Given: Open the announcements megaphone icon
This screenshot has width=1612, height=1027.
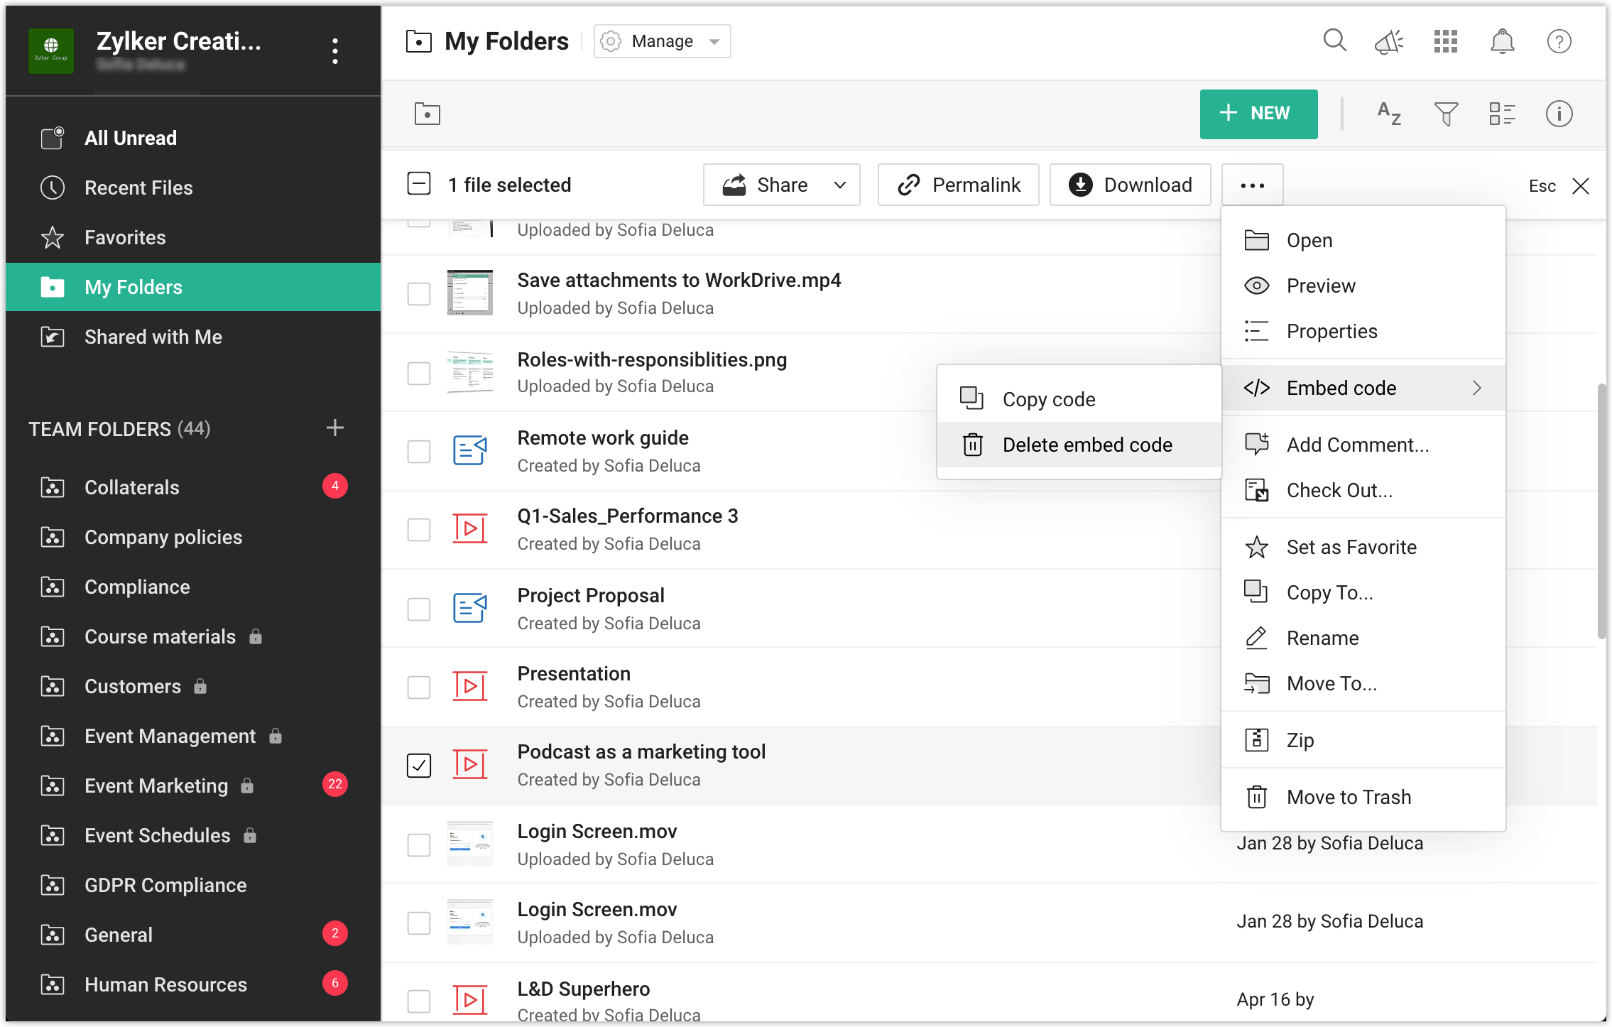Looking at the screenshot, I should (x=1389, y=42).
